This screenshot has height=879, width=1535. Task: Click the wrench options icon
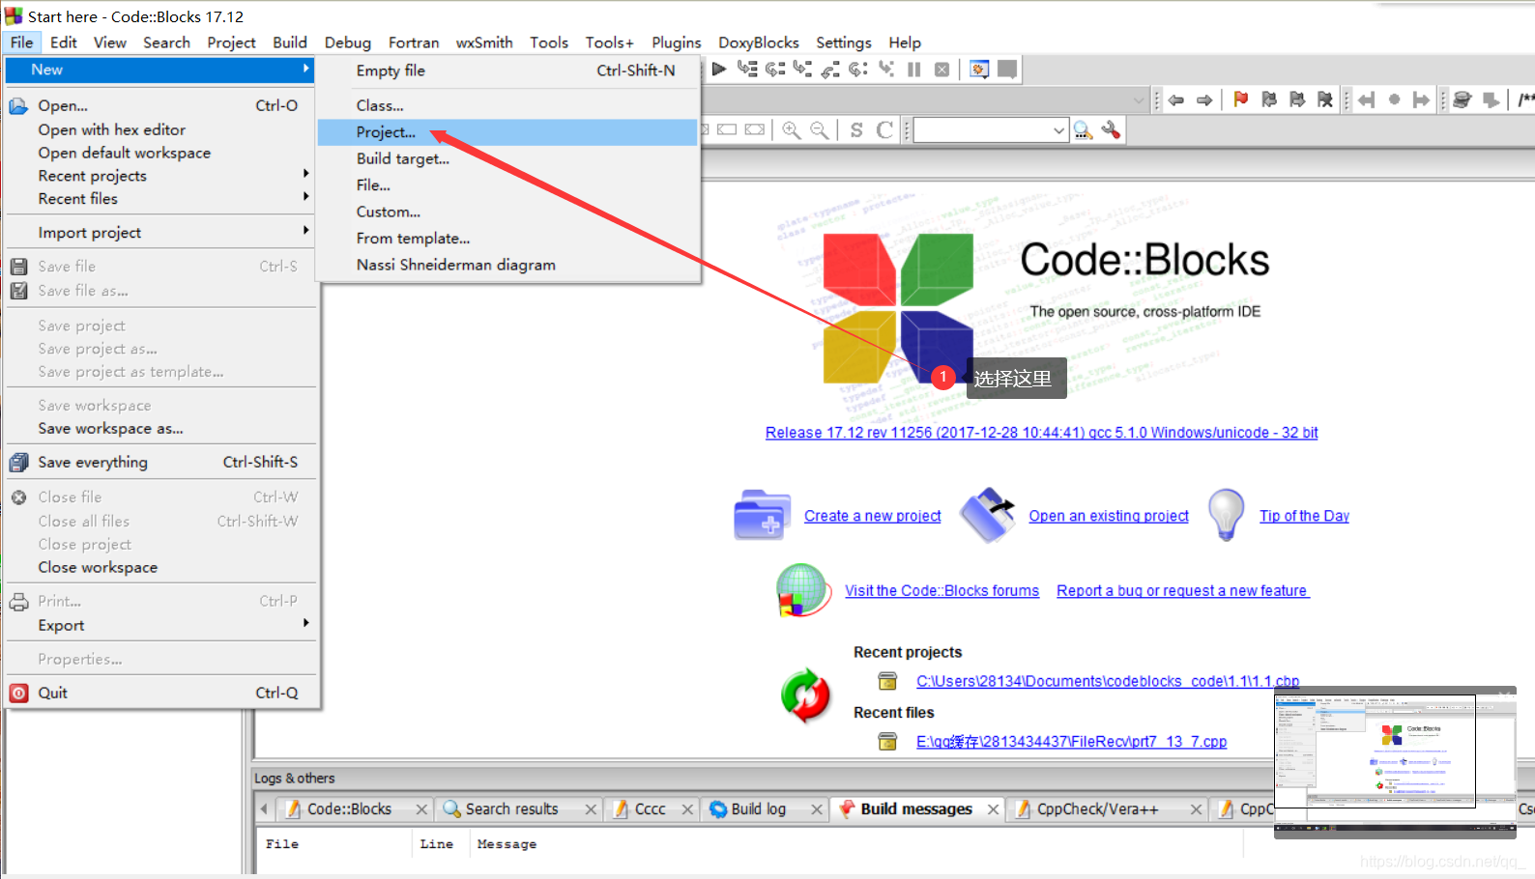1112,129
